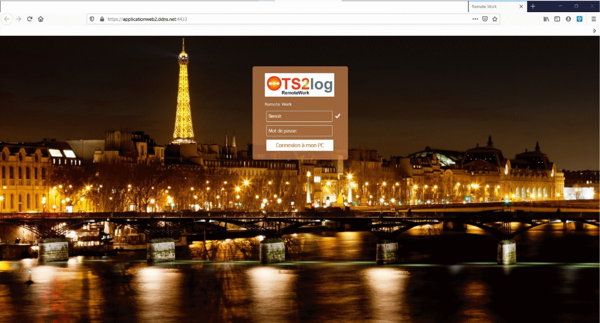
Task: Show site security info via padlock icon
Action: (102, 19)
